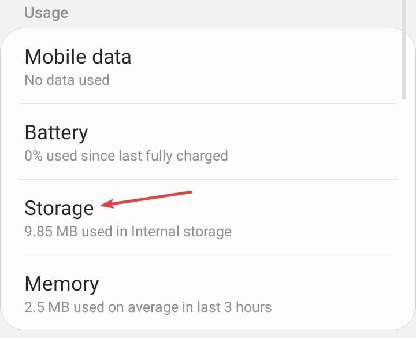
Task: Click blank area right of Usage header
Action: coord(231,12)
